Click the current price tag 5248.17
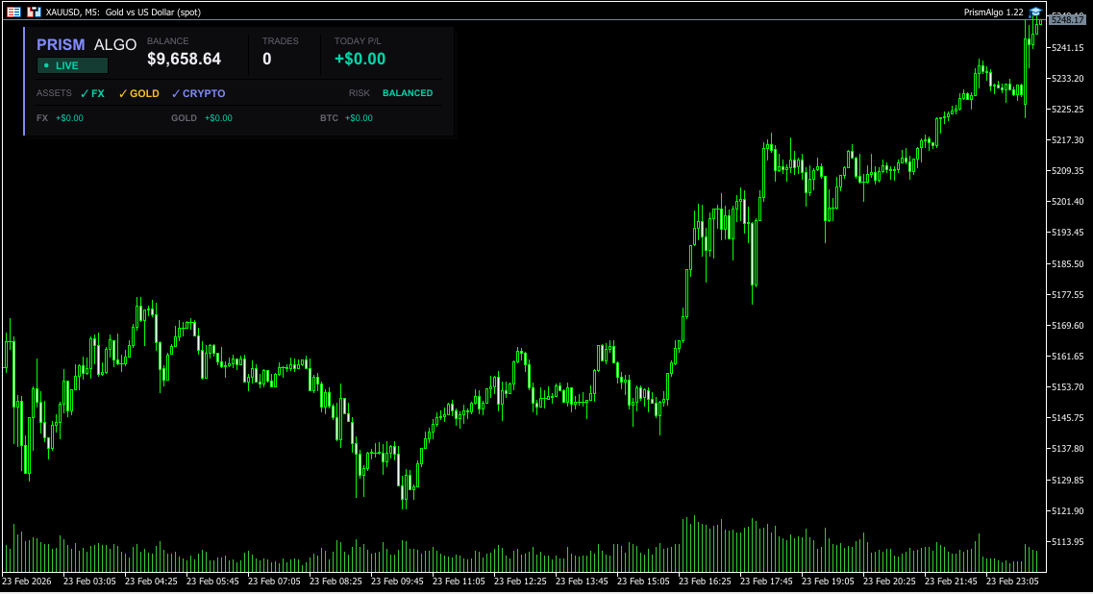The height and width of the screenshot is (594, 1093). (1068, 19)
